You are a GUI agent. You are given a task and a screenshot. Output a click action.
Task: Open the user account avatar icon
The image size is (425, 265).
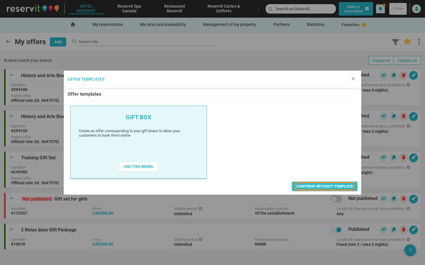(416, 9)
